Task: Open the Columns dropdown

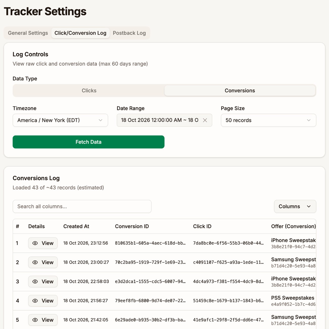Action: point(295,206)
